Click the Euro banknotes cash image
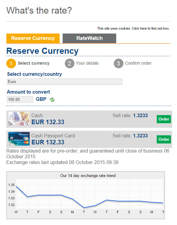Screen dimensions: 177x225 [19, 119]
